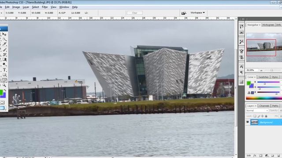Screen dimensions: 282x158
Task: Open the Workspace dropdown
Action: click(197, 13)
